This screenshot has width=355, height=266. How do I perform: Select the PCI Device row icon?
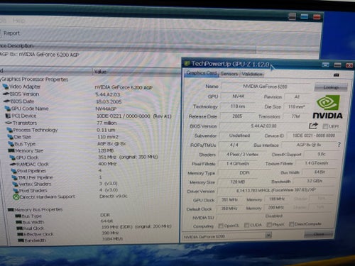pyautogui.click(x=9, y=116)
